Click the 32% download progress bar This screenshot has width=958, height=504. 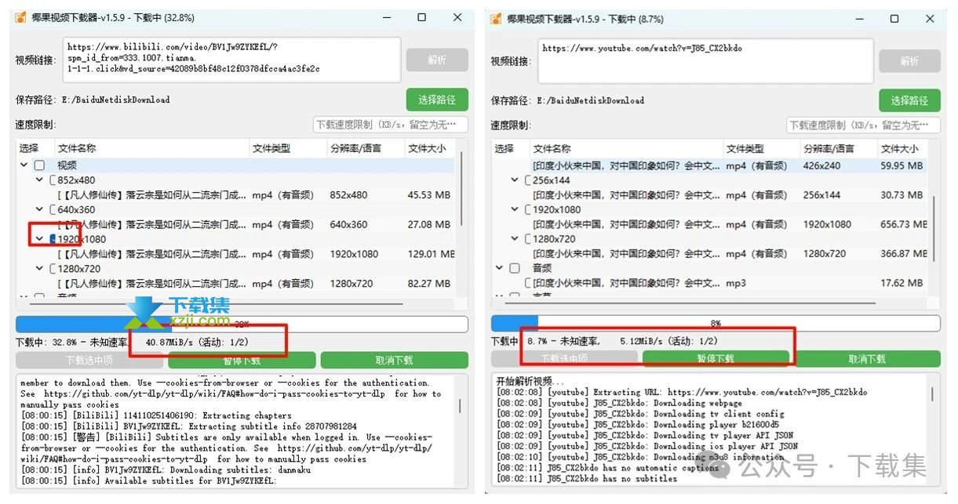click(242, 325)
